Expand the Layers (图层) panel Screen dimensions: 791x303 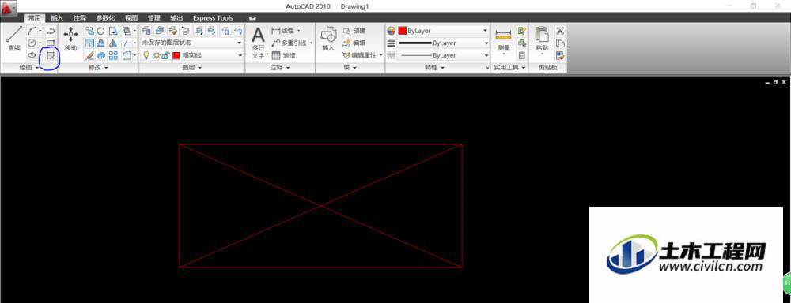(191, 67)
